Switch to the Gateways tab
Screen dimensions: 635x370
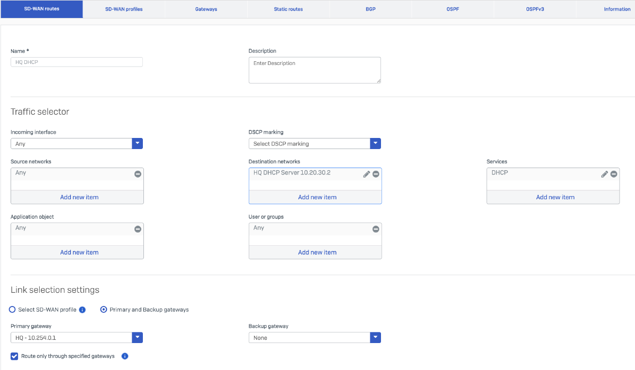coord(206,9)
